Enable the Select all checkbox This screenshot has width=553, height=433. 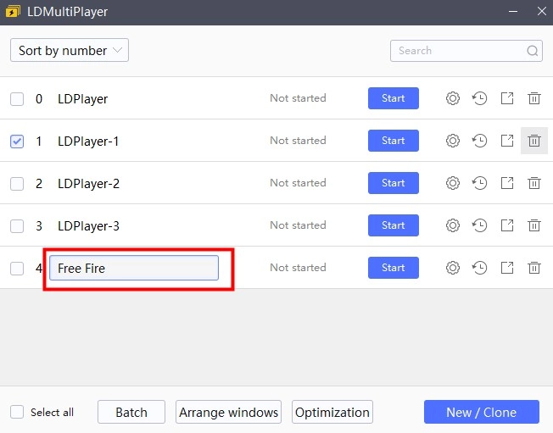click(x=17, y=412)
